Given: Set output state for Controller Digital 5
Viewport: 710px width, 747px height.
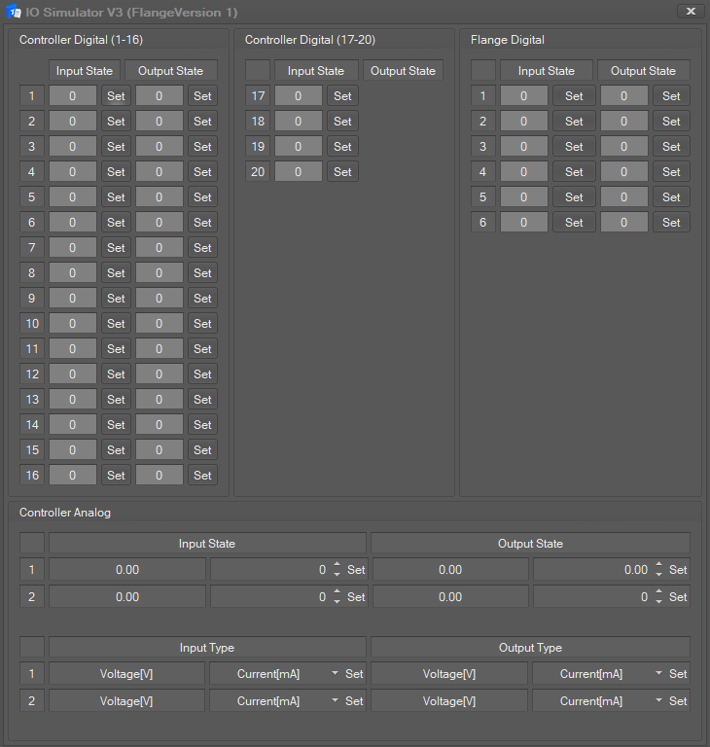Looking at the screenshot, I should [202, 196].
